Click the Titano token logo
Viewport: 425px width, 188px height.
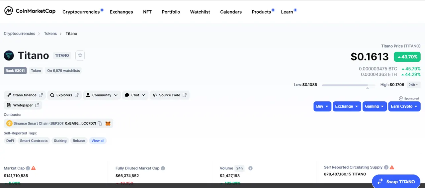pos(9,55)
